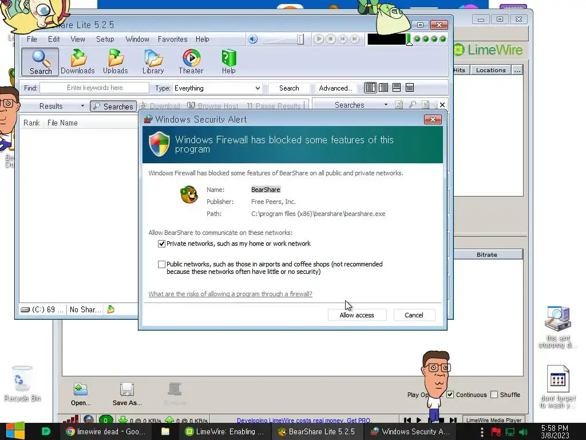Click the Search button next to Type
586x440 pixels.
tap(289, 88)
